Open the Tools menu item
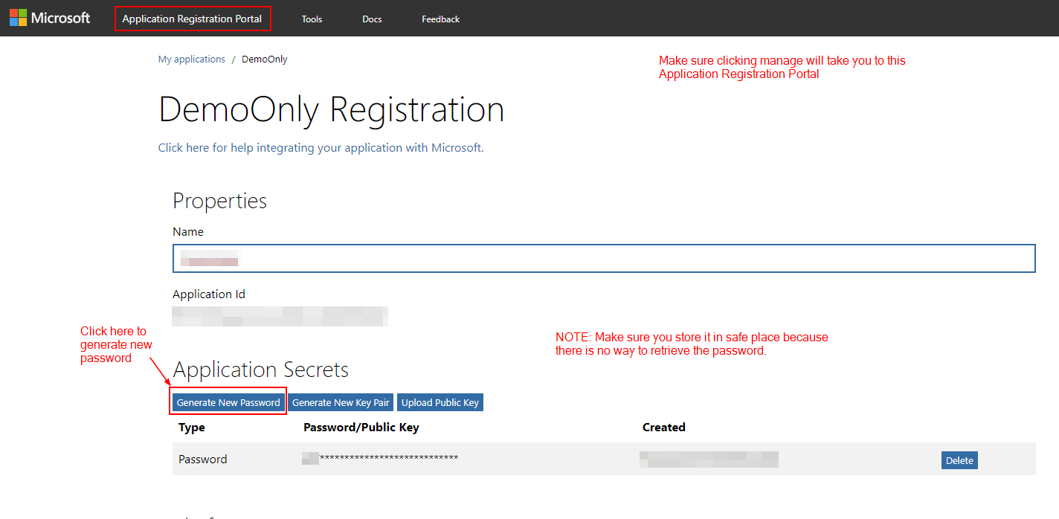1059x519 pixels. click(312, 19)
